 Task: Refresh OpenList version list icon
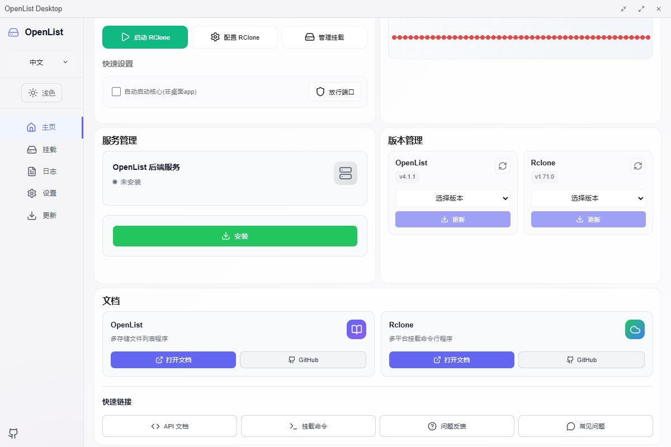point(503,166)
